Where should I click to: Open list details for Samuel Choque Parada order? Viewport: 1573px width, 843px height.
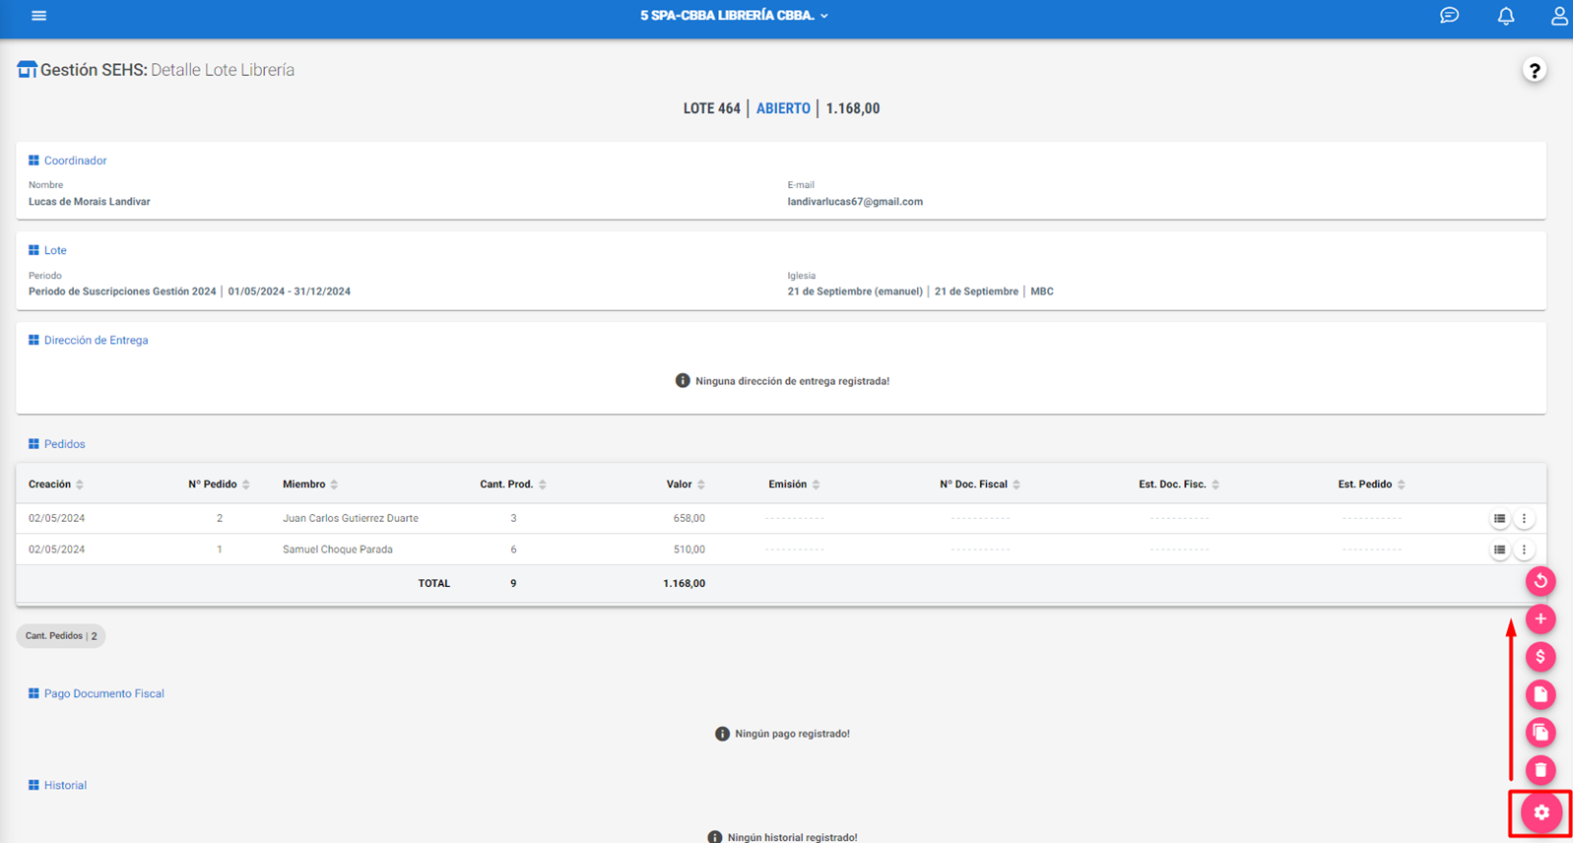pyautogui.click(x=1499, y=550)
